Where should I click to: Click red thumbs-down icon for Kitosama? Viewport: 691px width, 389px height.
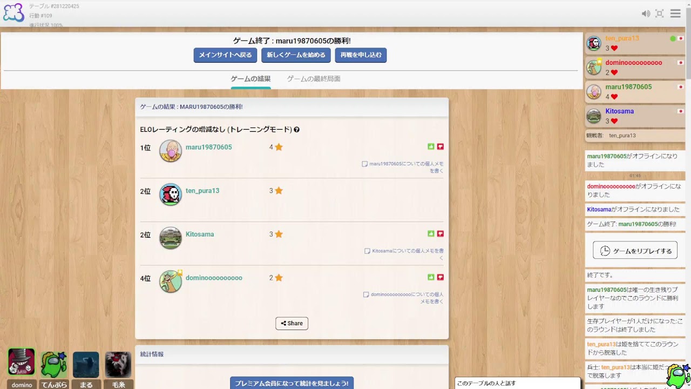[x=441, y=233]
